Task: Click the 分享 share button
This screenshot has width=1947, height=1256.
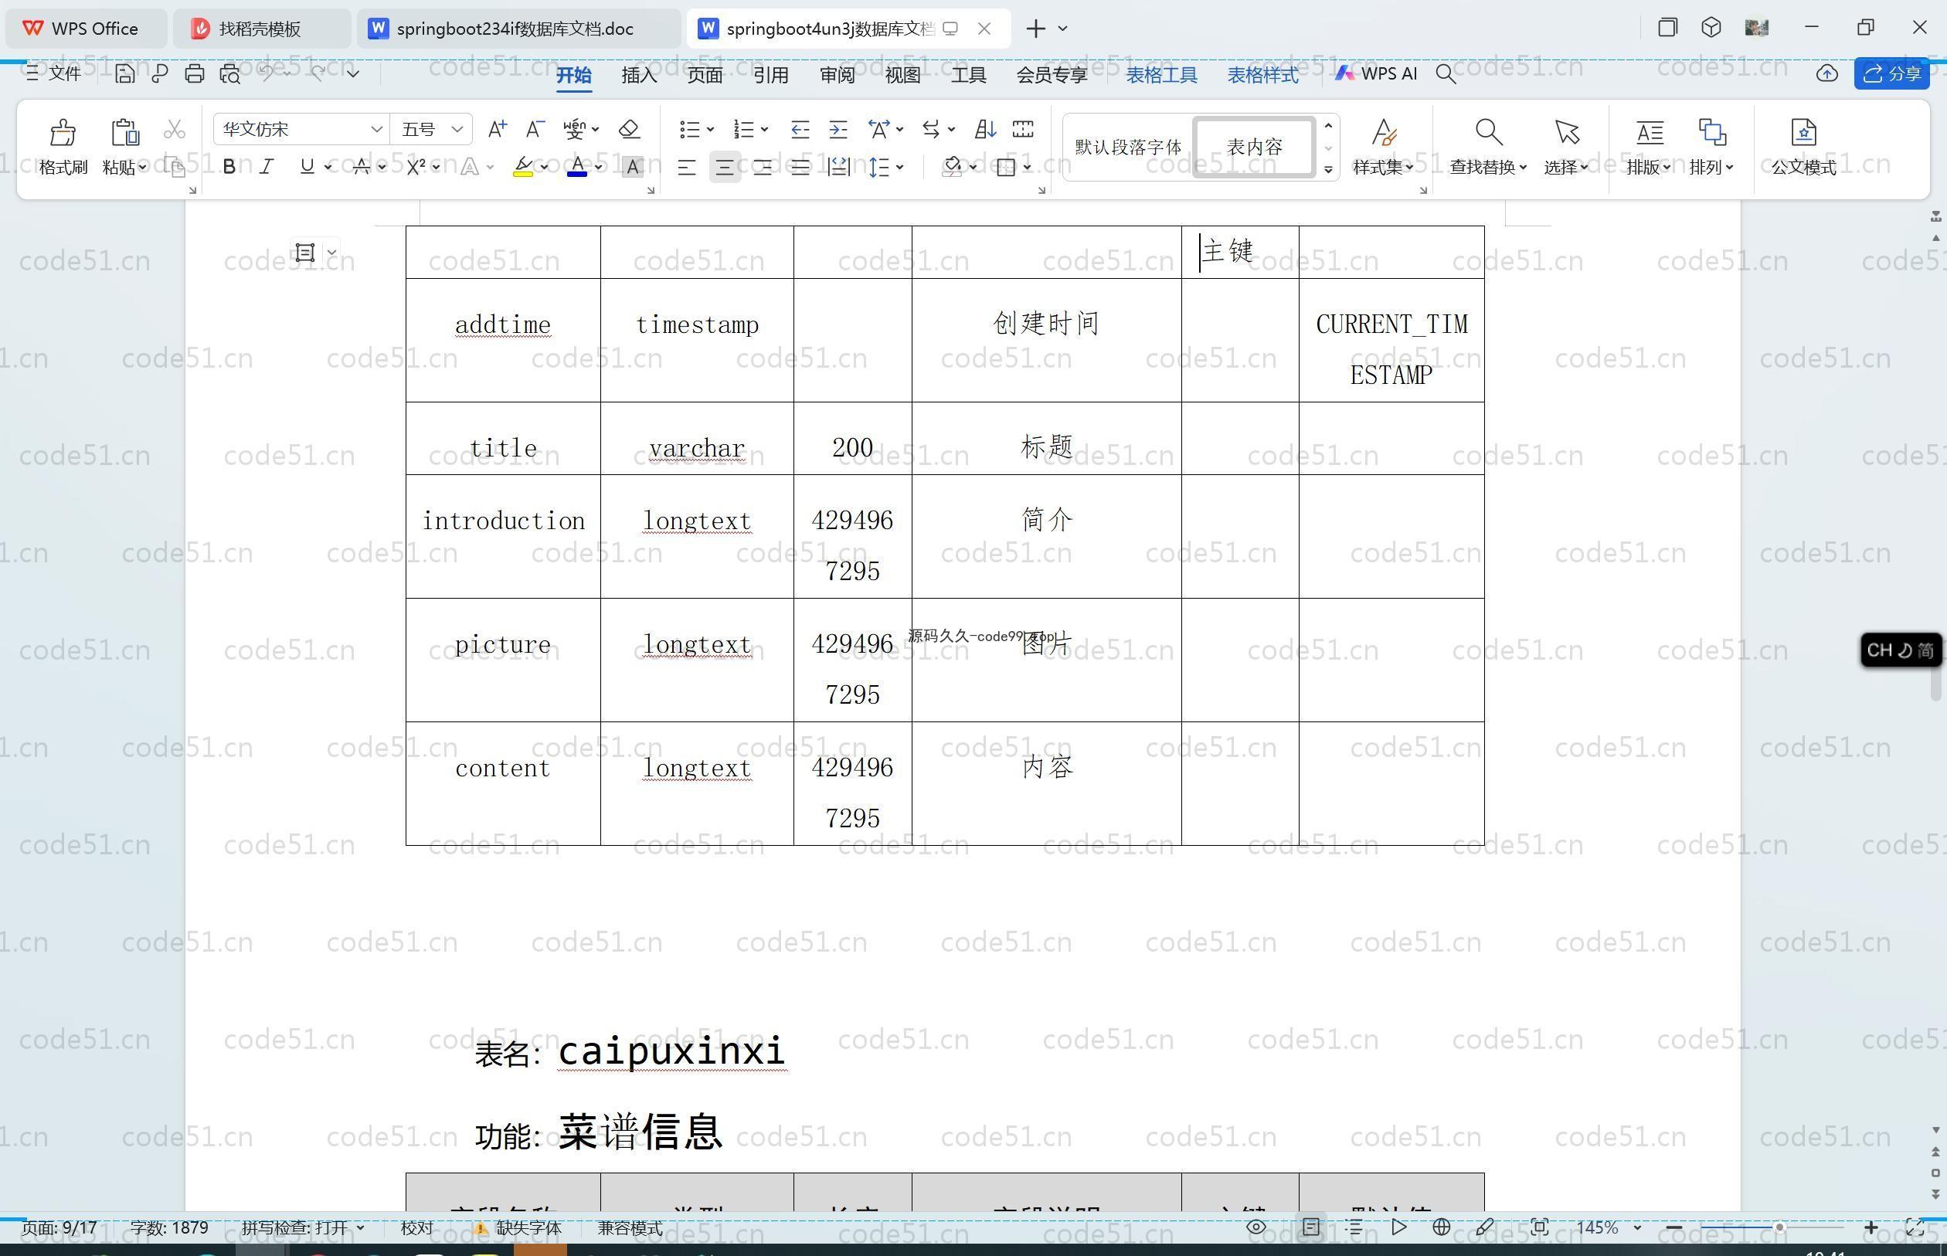Action: [x=1892, y=74]
